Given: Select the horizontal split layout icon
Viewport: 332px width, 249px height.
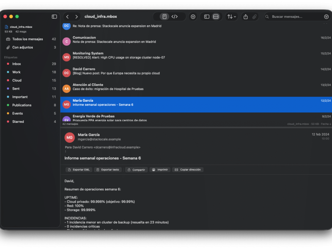Looking at the screenshot, I should pyautogui.click(x=215, y=17).
